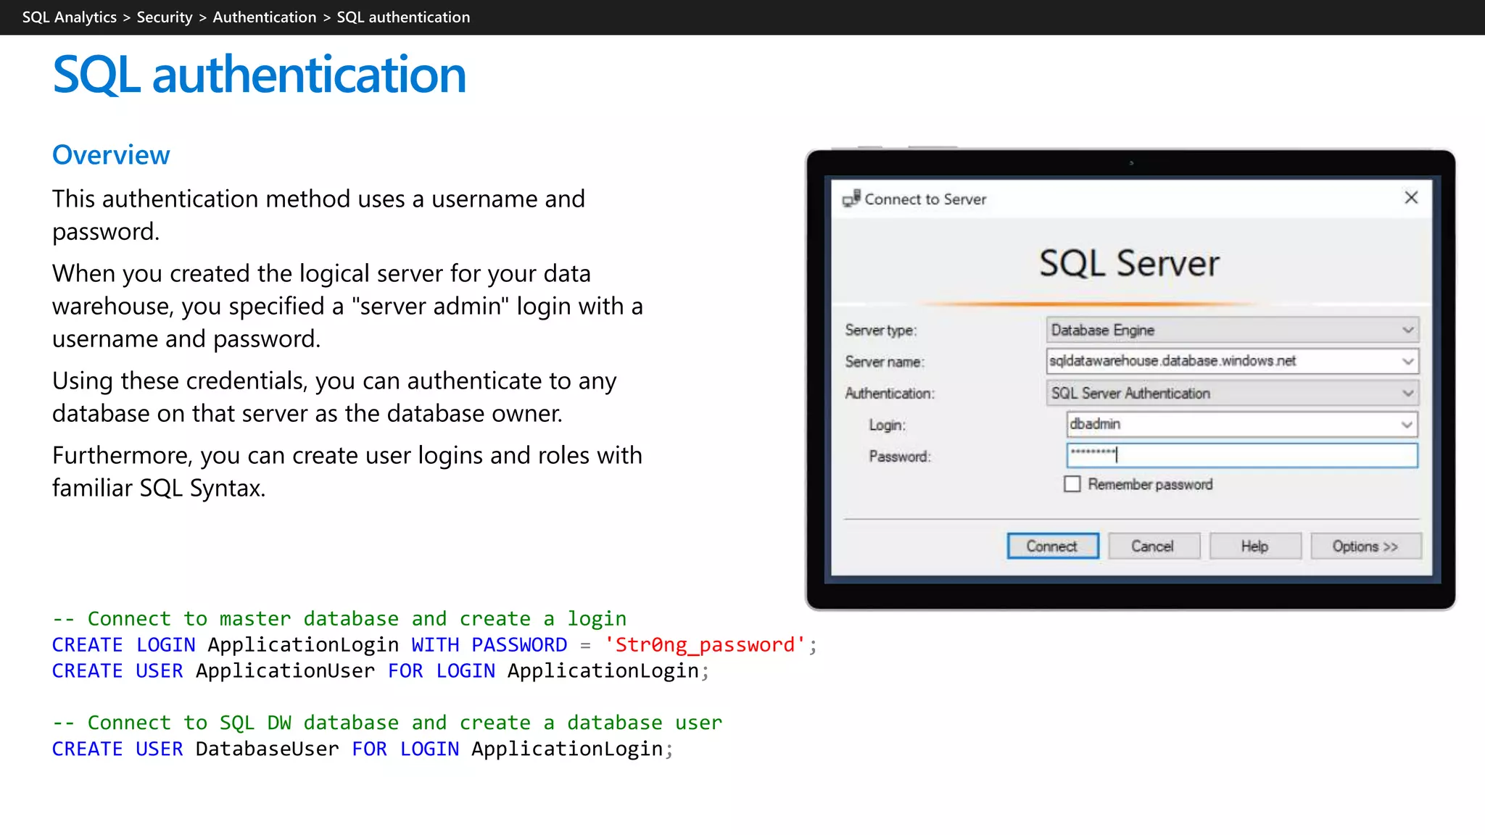Click paragraph starting 'Furthermore, you can create'
Screen dimensions: 1485x835
pos(347,472)
